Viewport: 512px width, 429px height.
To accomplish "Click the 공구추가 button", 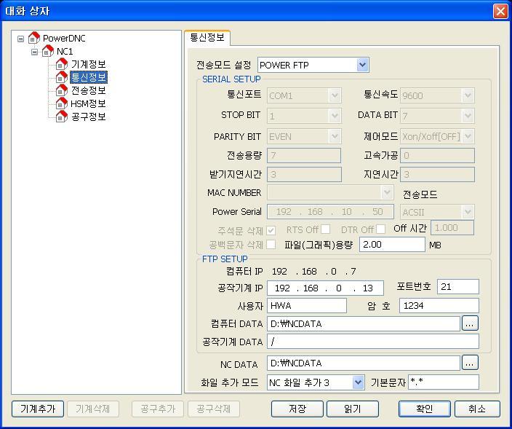I will click(158, 409).
